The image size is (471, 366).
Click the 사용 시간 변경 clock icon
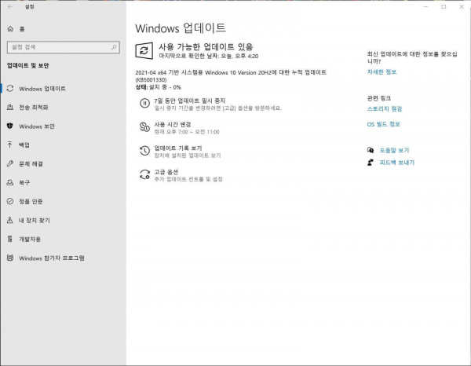coord(144,127)
